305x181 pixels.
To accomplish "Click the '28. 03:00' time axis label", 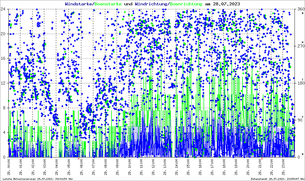I will click(45, 167).
